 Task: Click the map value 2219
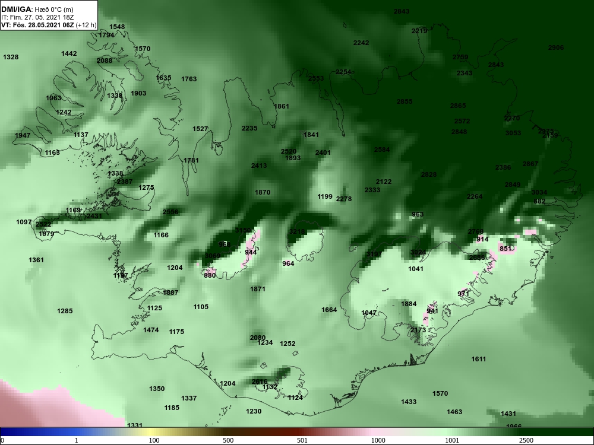[419, 31]
